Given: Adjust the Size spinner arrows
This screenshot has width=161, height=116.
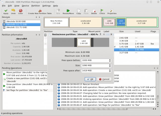Looking at the screenshot, I should 110,65.
